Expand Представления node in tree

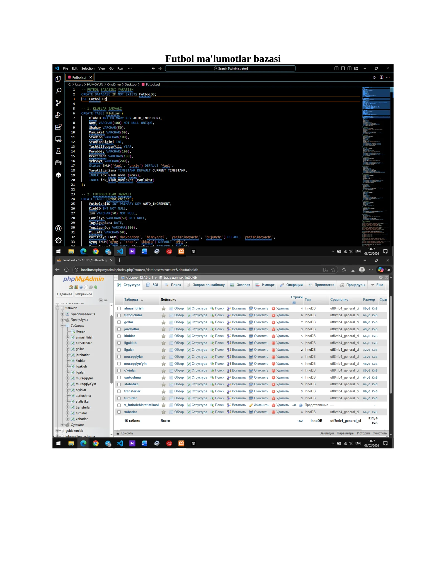62,314
